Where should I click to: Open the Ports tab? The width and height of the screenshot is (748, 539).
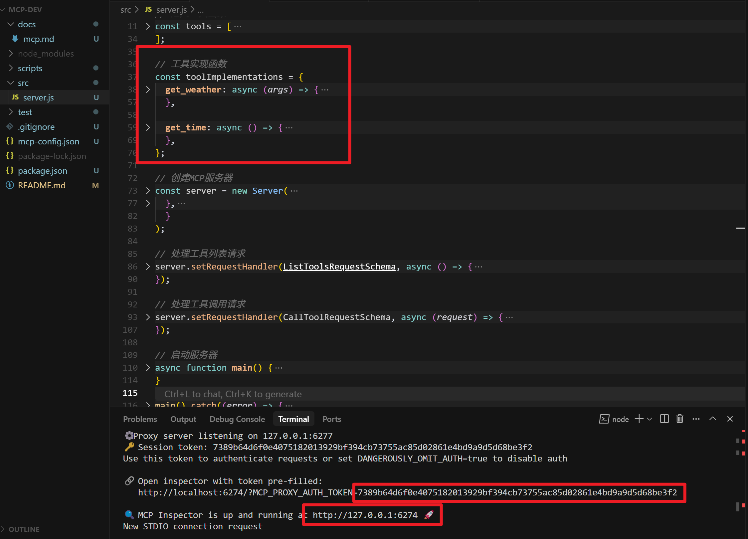tap(331, 419)
